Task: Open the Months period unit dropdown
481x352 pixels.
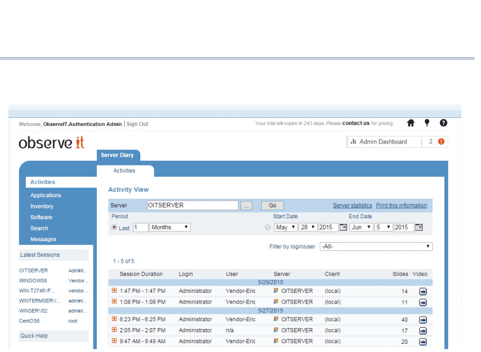Action: (170, 228)
